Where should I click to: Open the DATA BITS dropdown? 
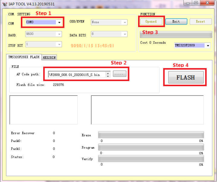(x=109, y=34)
